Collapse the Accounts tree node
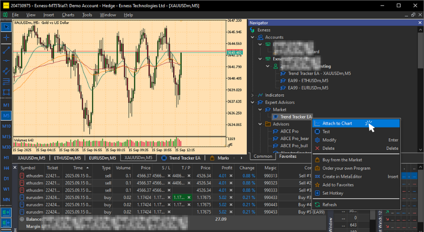Image resolution: width=424 pixels, height=232 pixels. tap(252, 37)
